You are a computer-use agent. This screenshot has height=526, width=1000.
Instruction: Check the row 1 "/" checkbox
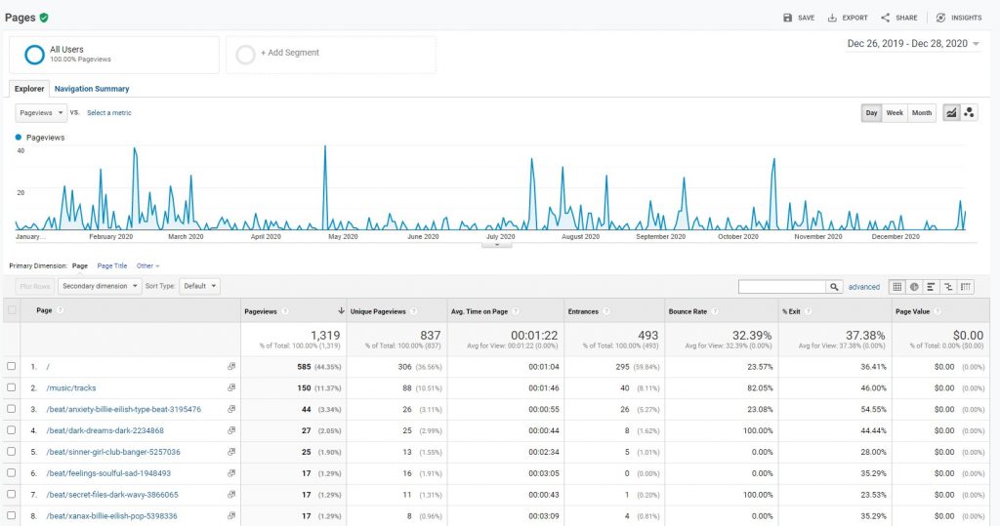(12, 366)
